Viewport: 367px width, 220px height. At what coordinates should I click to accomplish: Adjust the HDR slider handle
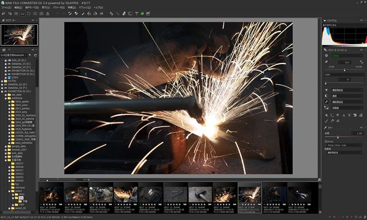[x=325, y=83]
